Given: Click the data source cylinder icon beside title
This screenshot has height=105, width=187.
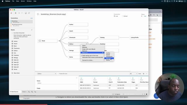Looking at the screenshot, I should [38, 14].
